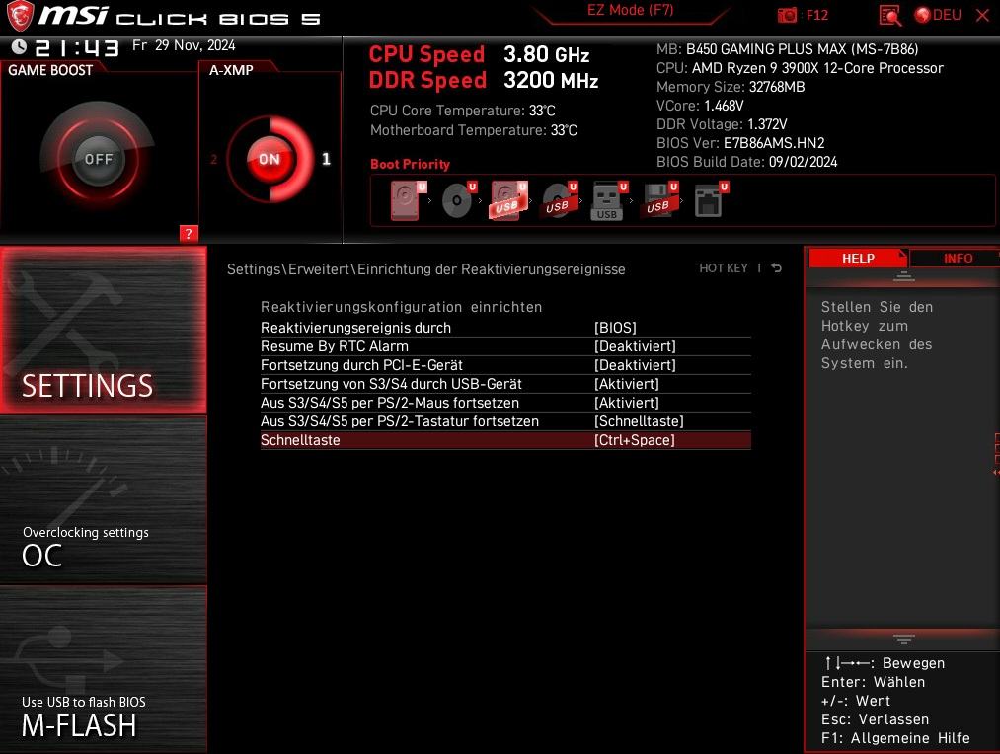Select Fortsetzung von S3/S4 durch USB-Gerät label
The height and width of the screenshot is (754, 1000).
(x=391, y=384)
